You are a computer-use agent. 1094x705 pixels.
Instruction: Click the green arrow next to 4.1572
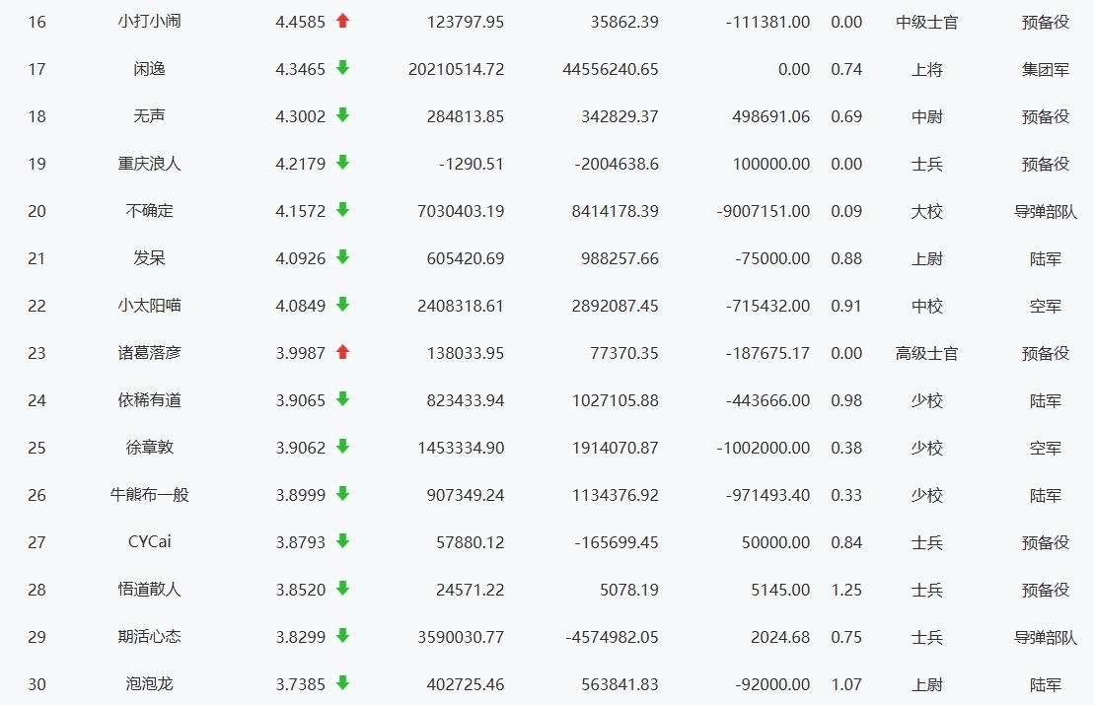point(342,210)
